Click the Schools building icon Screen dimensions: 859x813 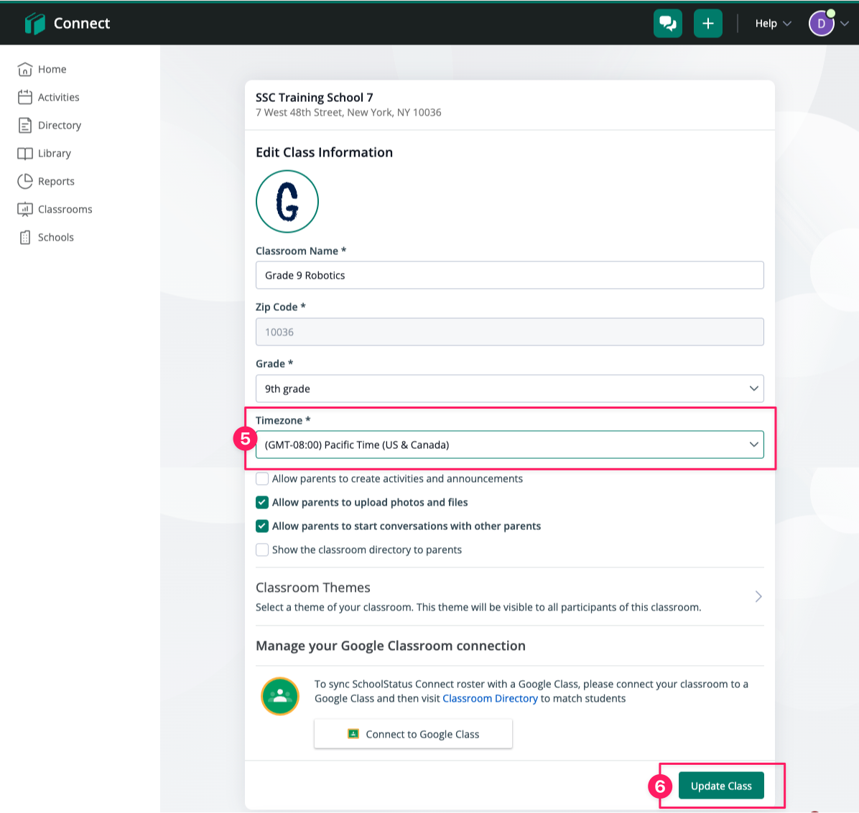pyautogui.click(x=24, y=237)
